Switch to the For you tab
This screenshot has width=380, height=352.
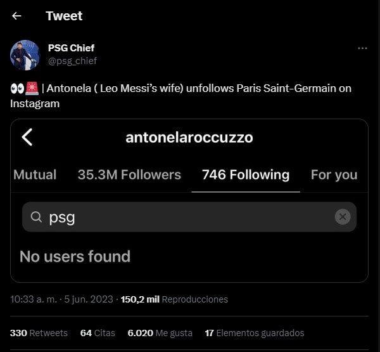click(334, 174)
